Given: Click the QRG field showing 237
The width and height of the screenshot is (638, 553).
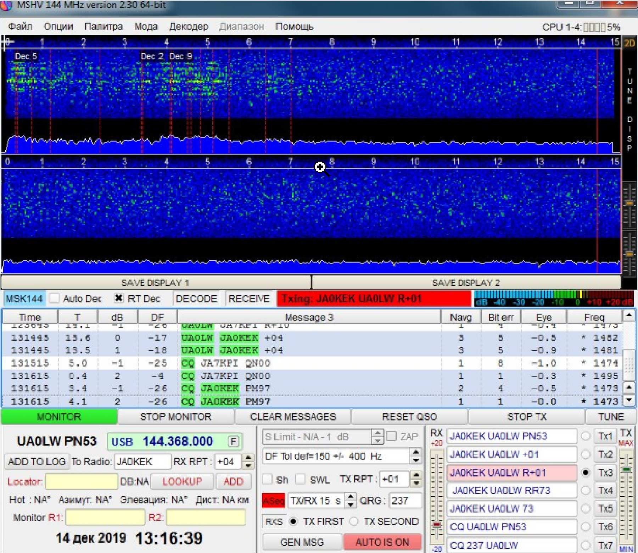Looking at the screenshot, I should tap(405, 501).
